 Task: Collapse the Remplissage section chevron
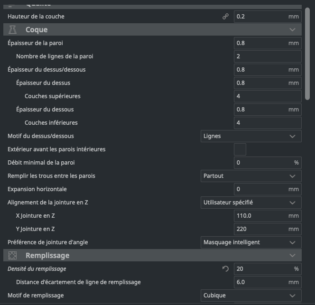(292, 256)
